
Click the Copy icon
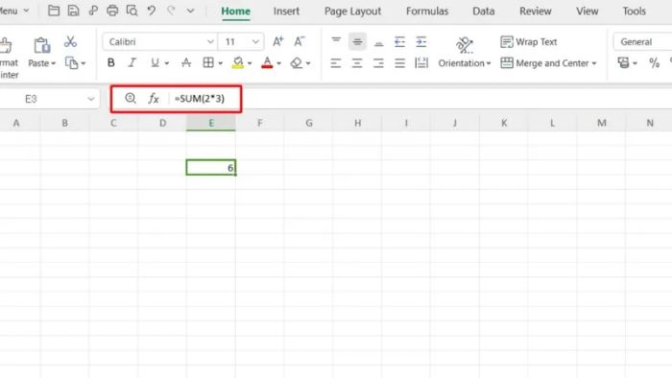pyautogui.click(x=71, y=63)
